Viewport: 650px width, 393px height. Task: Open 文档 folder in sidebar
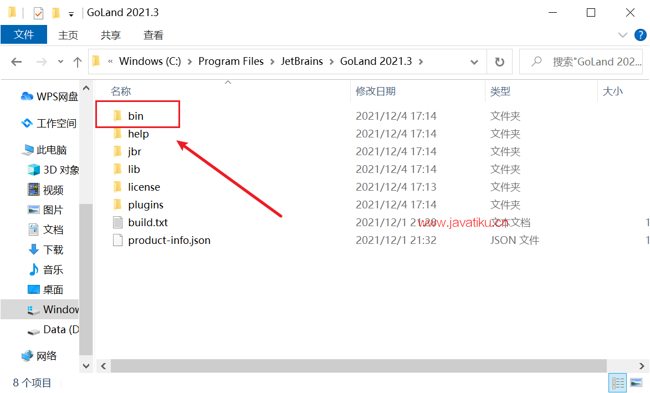tap(45, 229)
